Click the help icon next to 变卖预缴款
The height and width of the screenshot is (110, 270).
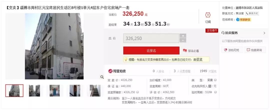[137, 92]
